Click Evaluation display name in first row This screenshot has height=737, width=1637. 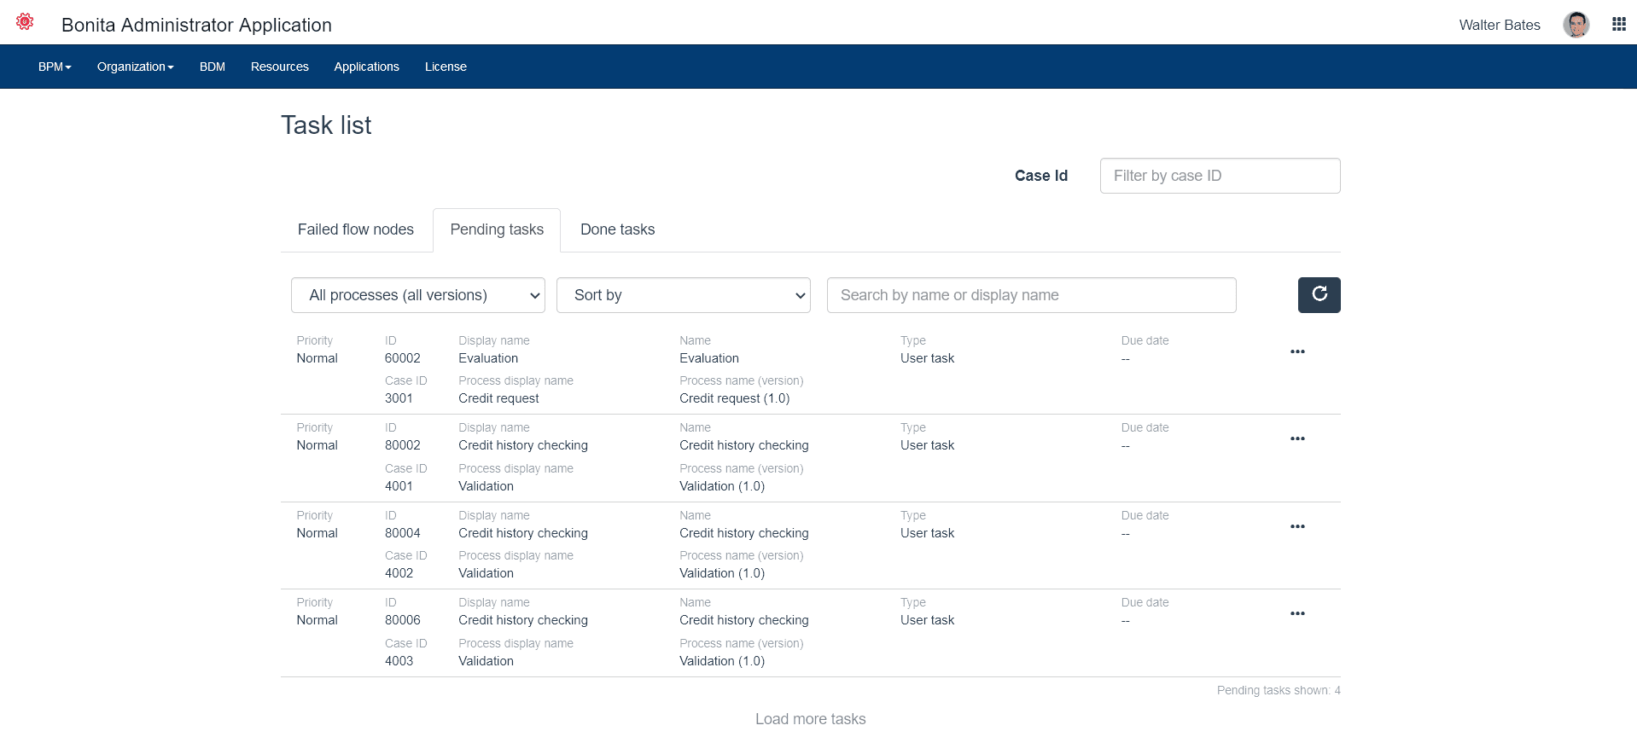coord(488,358)
